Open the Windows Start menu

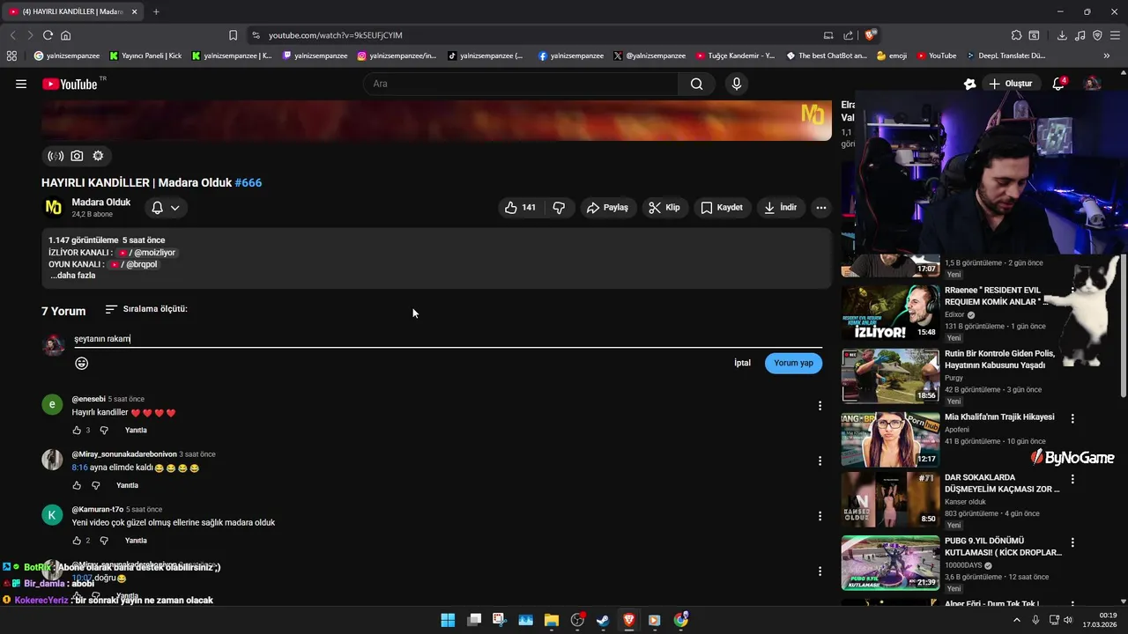click(x=448, y=620)
